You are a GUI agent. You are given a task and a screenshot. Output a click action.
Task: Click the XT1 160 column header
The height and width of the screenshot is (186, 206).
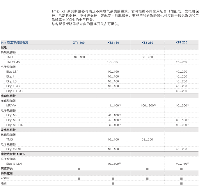tap(79, 43)
